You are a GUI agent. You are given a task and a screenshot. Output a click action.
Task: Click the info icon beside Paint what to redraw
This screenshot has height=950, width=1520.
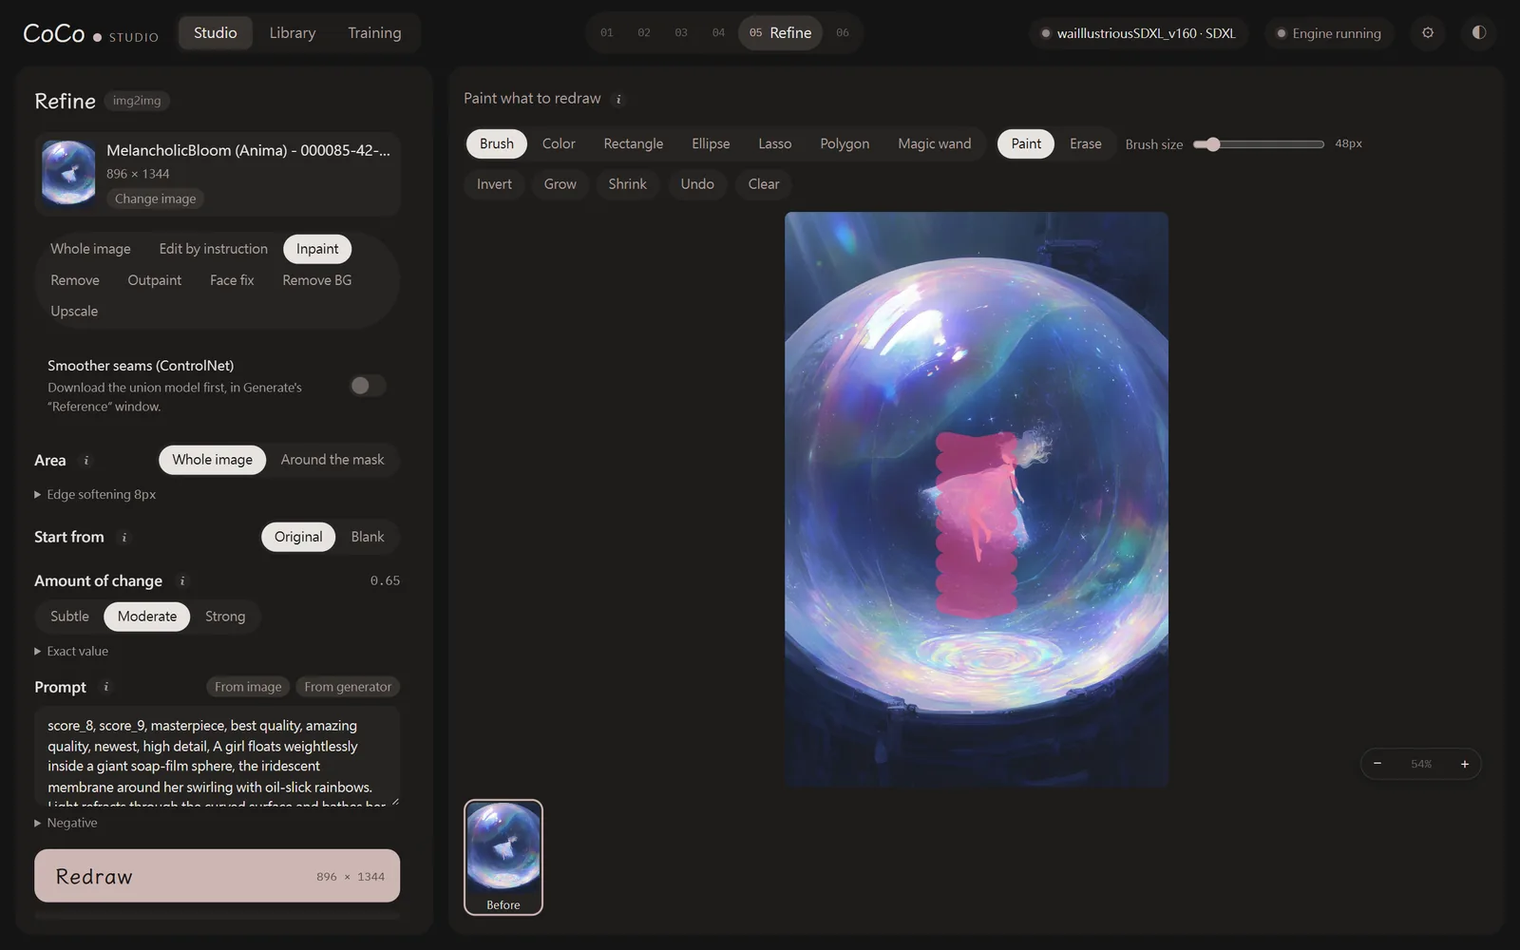[618, 99]
